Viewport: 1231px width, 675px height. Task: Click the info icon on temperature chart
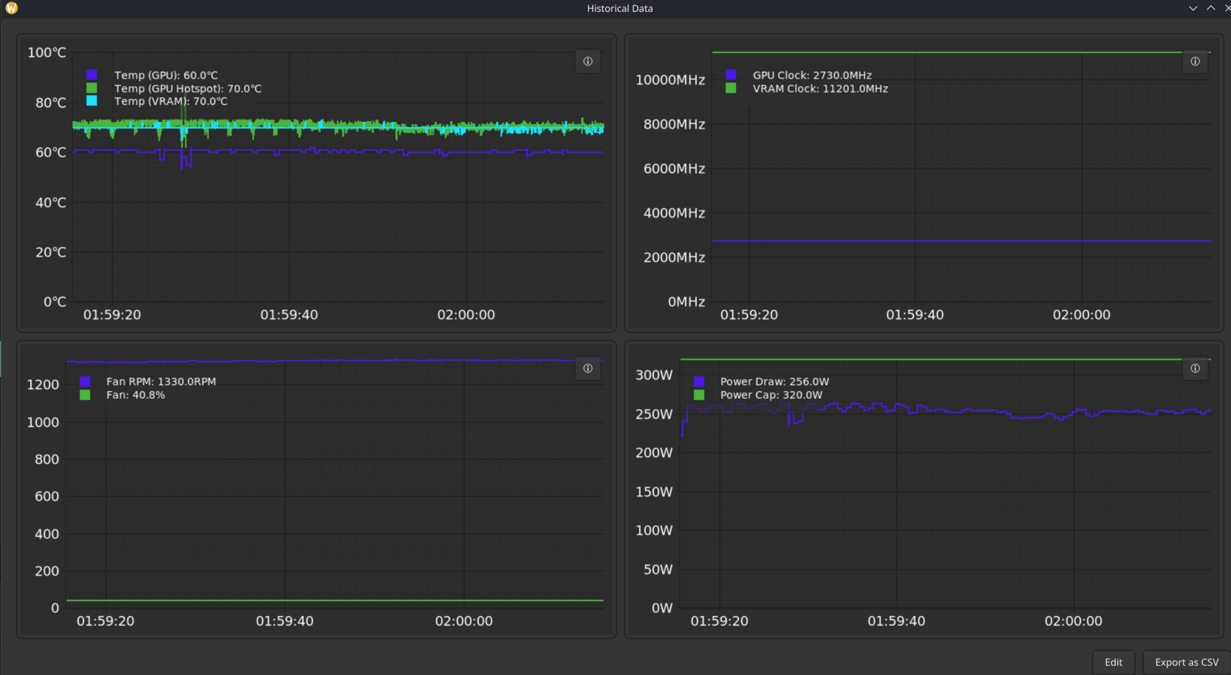tap(588, 62)
